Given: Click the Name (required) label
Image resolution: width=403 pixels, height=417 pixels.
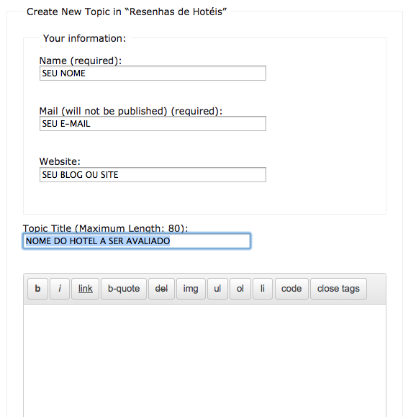Looking at the screenshot, I should tap(80, 60).
